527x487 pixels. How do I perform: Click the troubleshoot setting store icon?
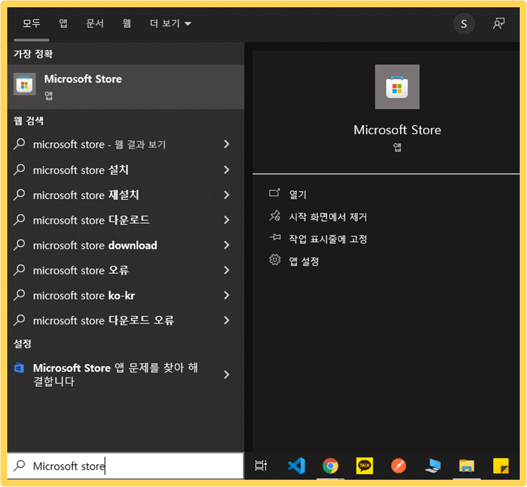(19, 368)
